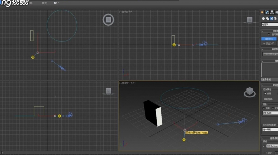Open the 透视 view label menu
The width and height of the screenshot is (278, 155).
click(126, 83)
